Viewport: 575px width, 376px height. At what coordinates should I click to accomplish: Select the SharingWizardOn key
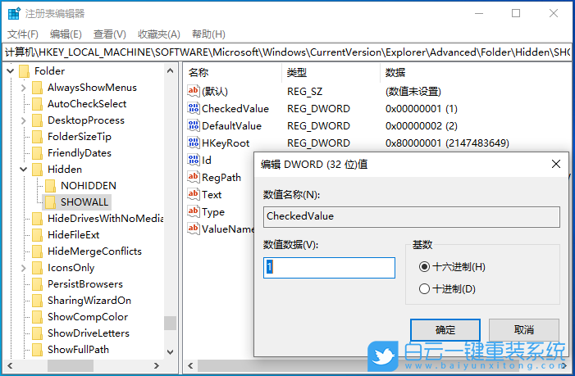[x=89, y=301]
